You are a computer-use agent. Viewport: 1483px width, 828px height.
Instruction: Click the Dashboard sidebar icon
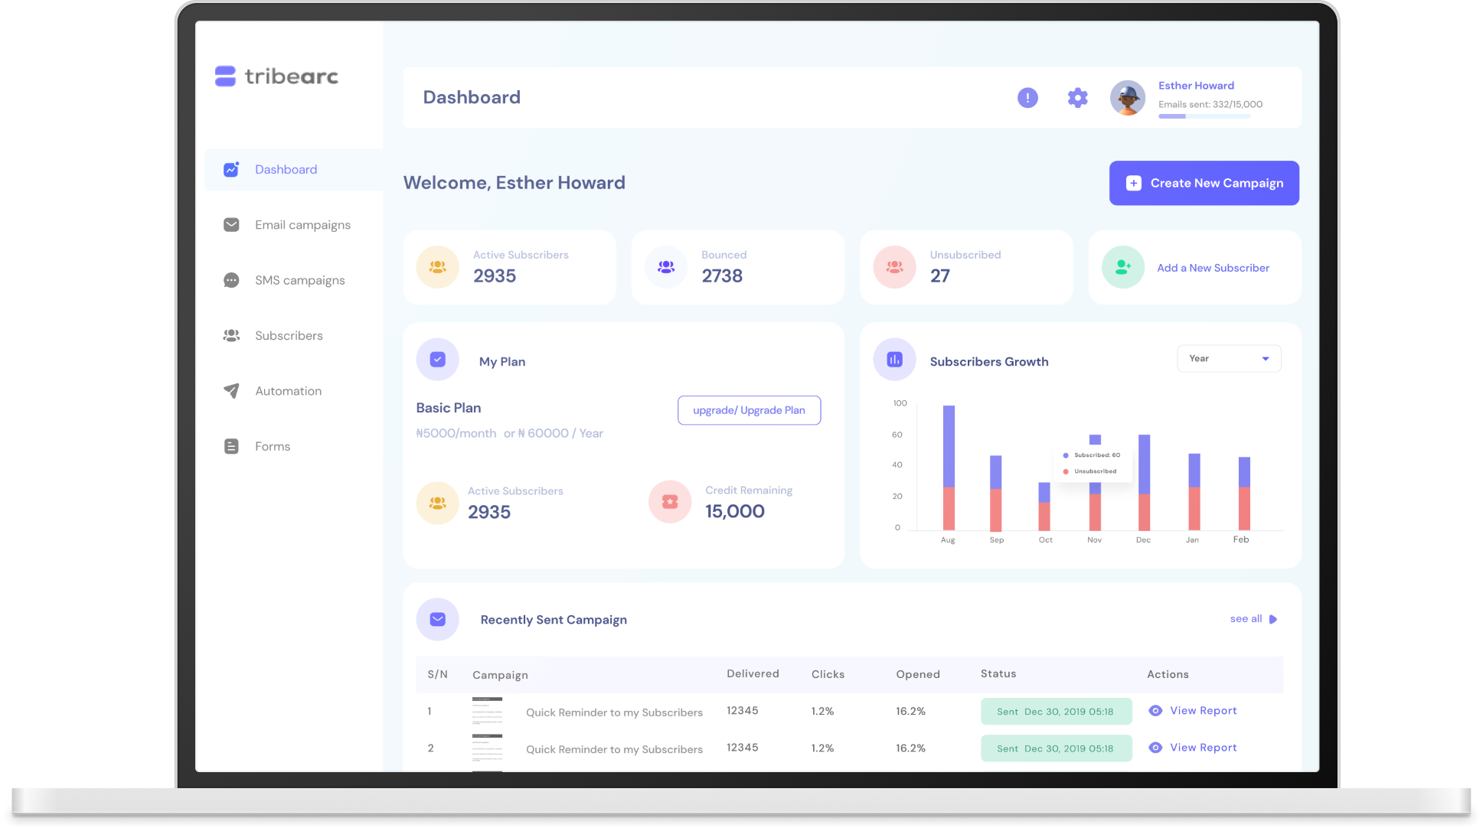click(231, 170)
